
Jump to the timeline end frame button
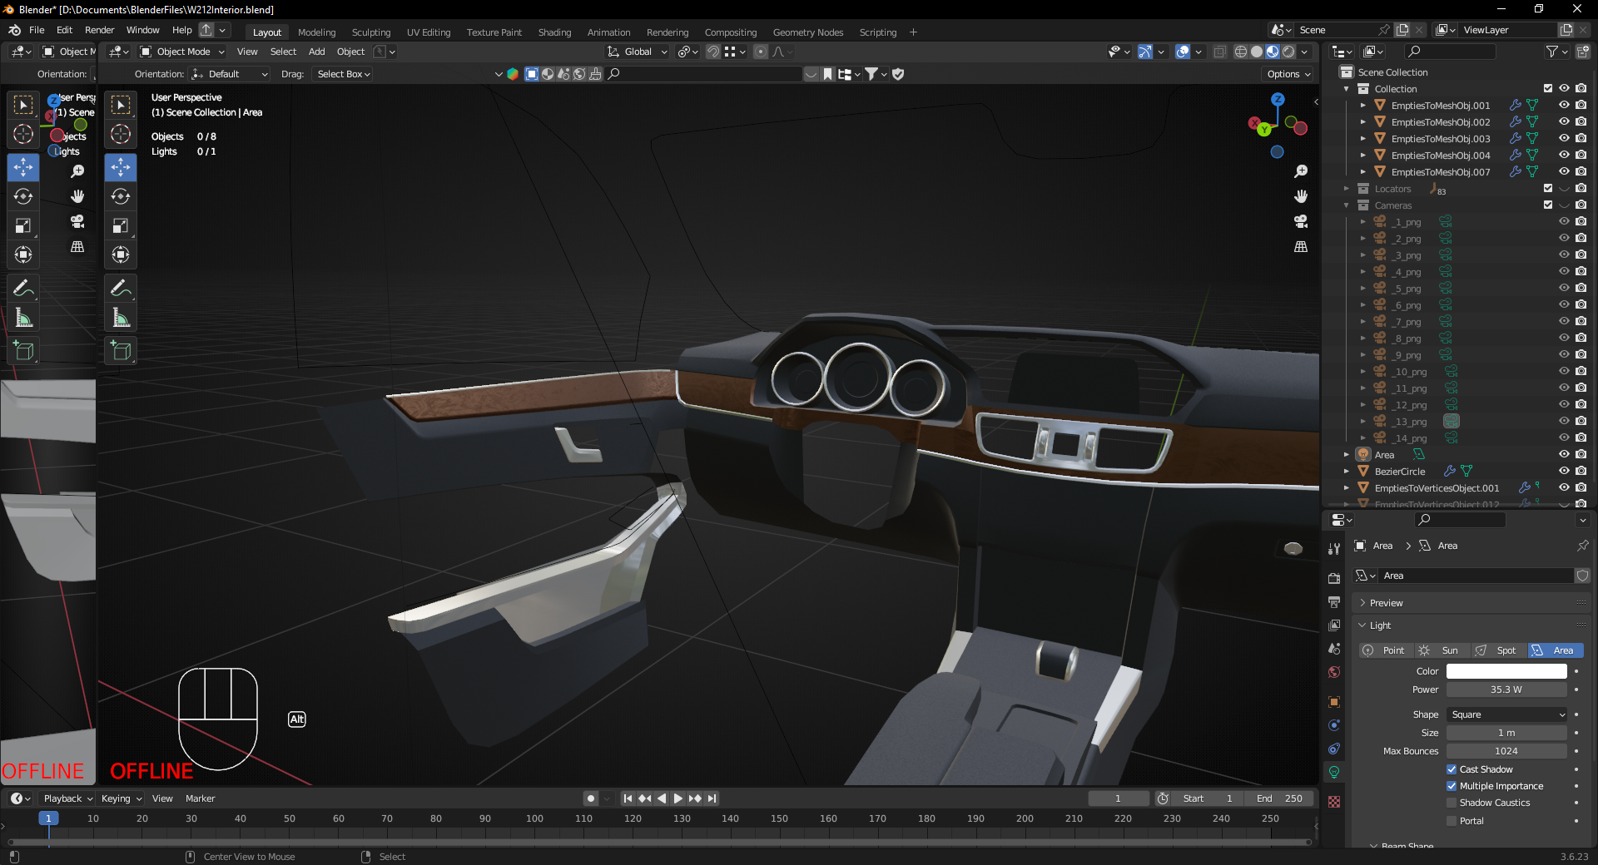712,798
